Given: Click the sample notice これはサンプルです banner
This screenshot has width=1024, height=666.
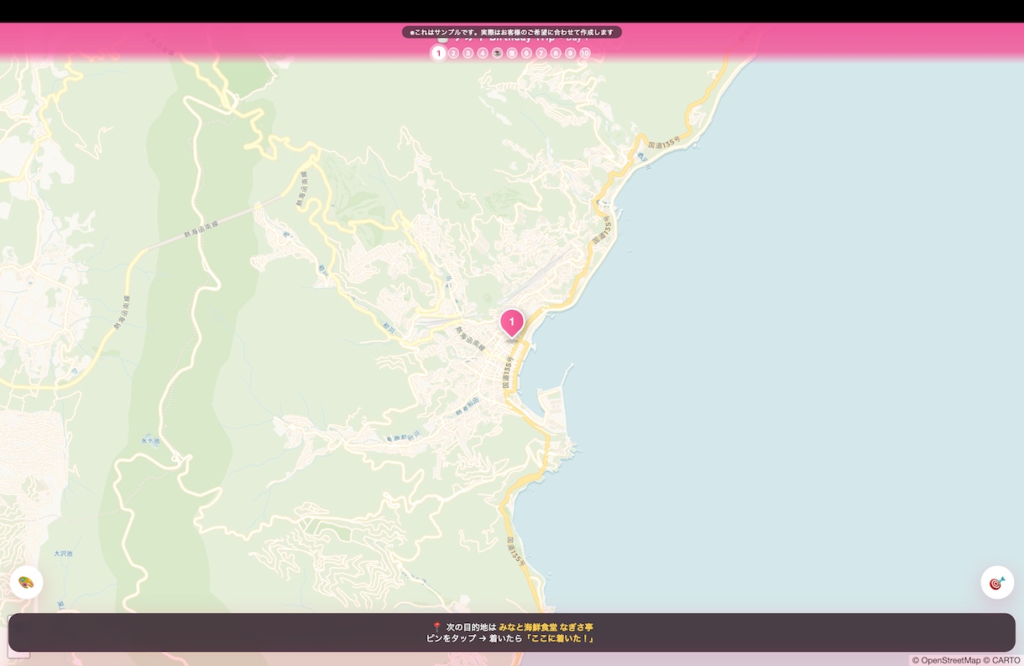Looking at the screenshot, I should click(x=512, y=33).
